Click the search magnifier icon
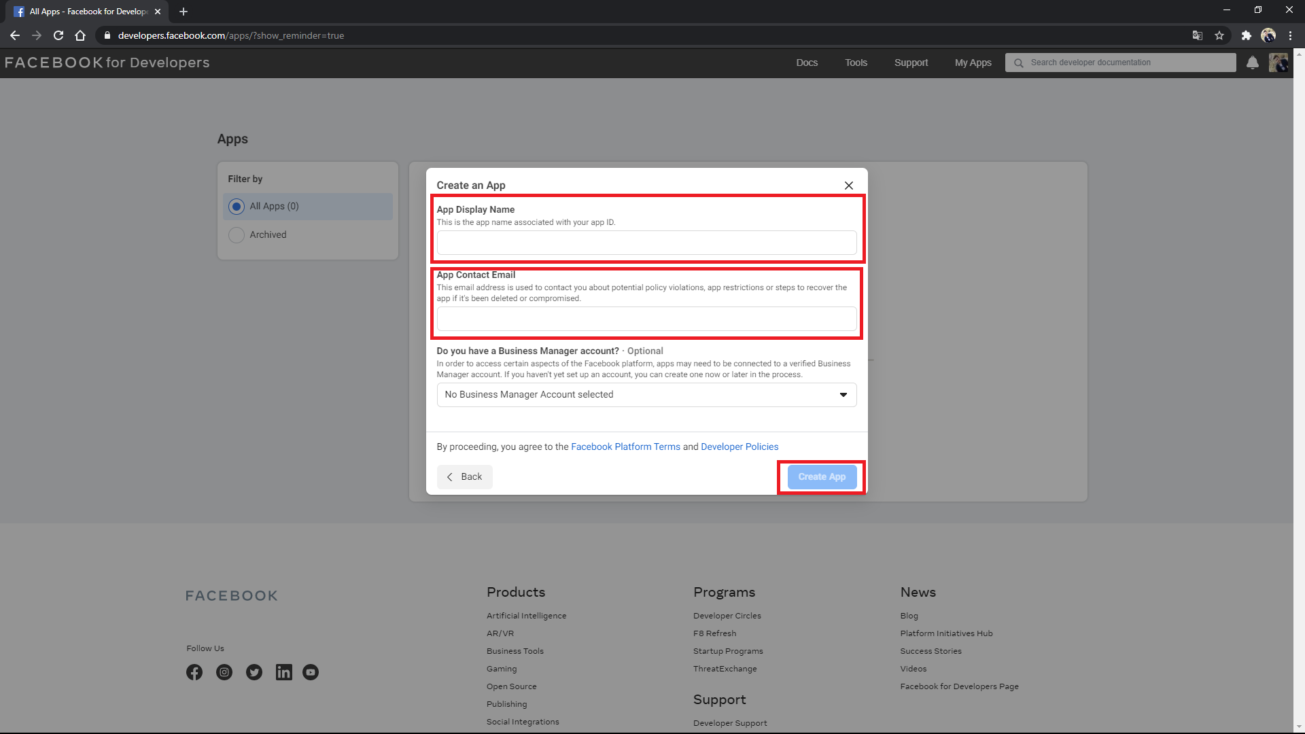 (x=1019, y=63)
